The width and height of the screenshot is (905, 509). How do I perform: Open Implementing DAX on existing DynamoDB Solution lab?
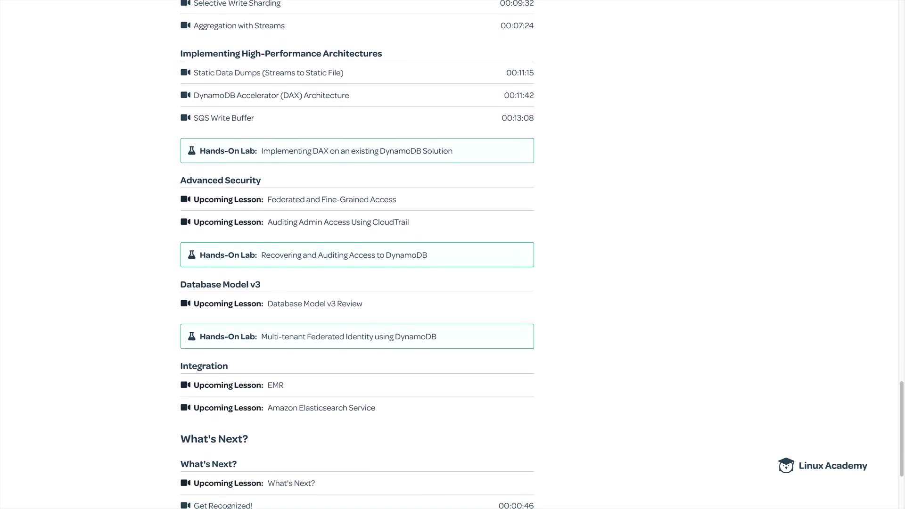point(356,151)
